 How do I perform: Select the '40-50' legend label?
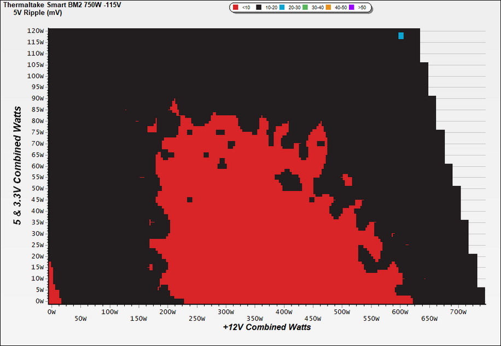click(341, 7)
